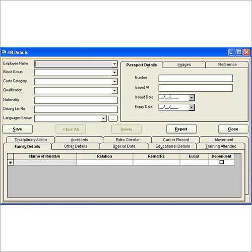Maximize the HR Details window
The width and height of the screenshot is (252, 252).
pyautogui.click(x=239, y=52)
